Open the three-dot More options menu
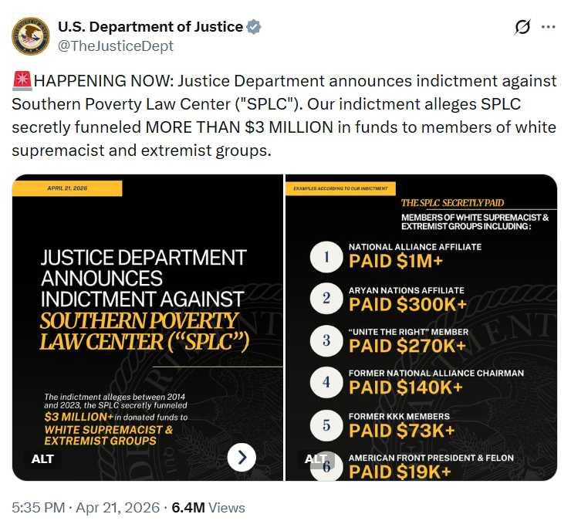571x531 pixels. (x=549, y=27)
